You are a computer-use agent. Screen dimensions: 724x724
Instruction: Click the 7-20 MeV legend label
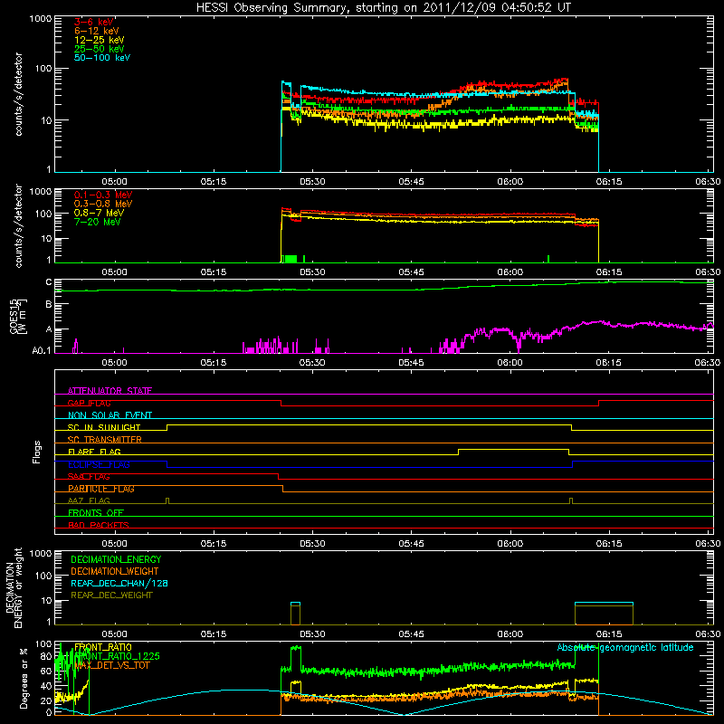(97, 222)
